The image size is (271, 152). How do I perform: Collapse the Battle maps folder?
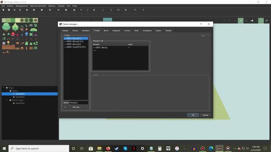coord(7,100)
